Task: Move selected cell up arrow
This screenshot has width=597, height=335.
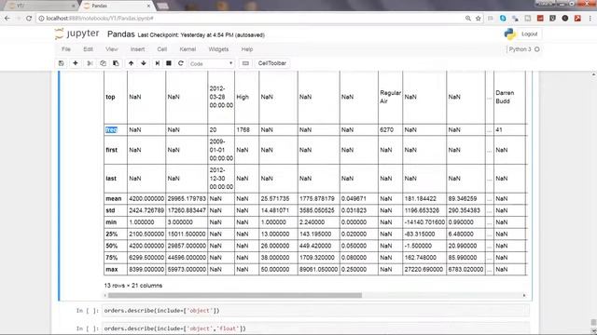Action: click(x=131, y=63)
